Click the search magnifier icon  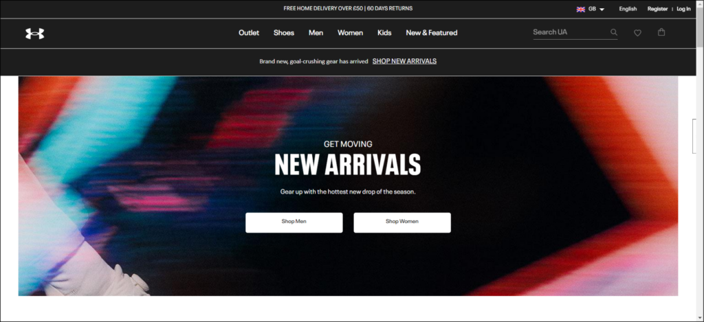614,32
